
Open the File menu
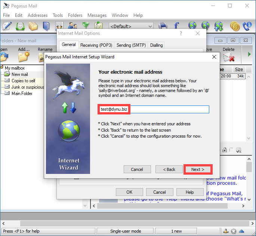6,15
